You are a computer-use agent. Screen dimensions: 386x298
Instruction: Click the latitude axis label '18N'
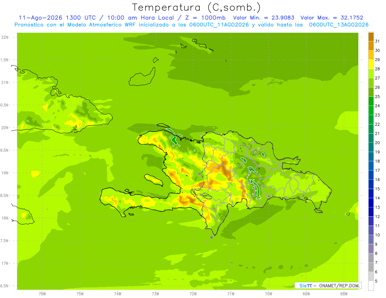click(x=5, y=218)
